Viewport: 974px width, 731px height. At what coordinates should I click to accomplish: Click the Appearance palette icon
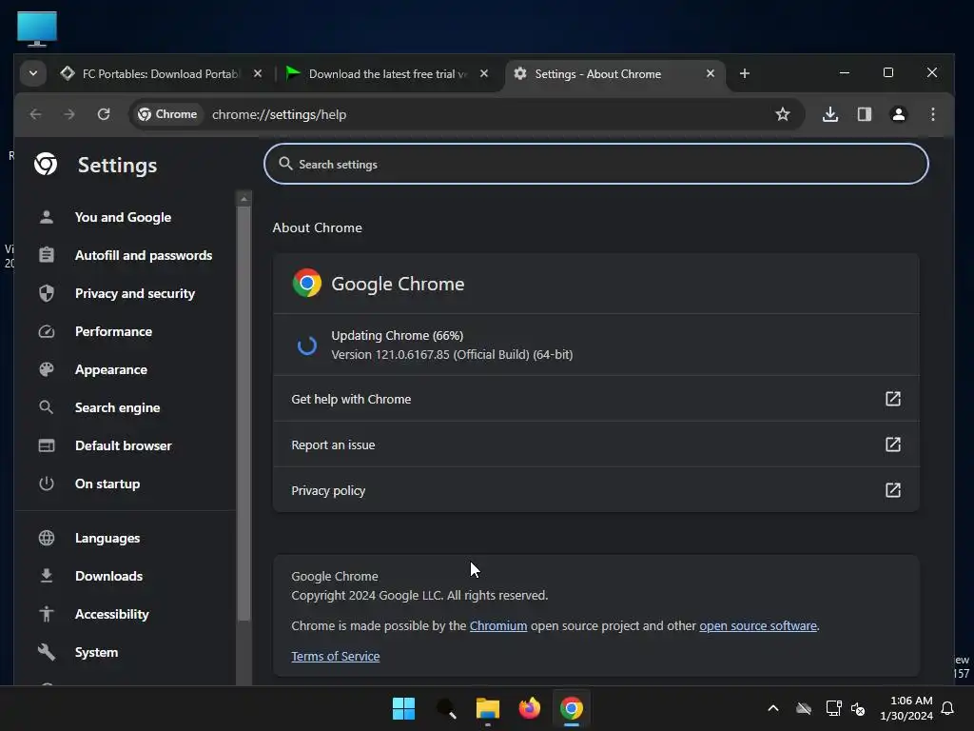(46, 369)
